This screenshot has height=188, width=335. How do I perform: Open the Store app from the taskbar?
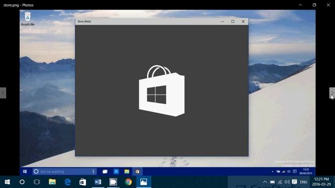tap(83, 182)
